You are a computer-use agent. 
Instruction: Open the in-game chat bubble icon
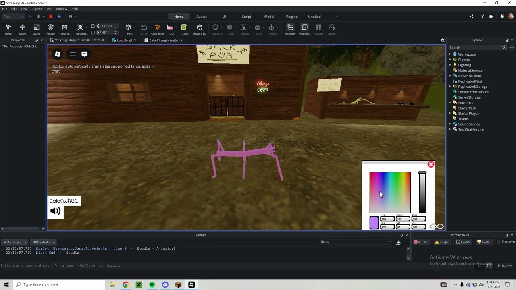pos(85,54)
